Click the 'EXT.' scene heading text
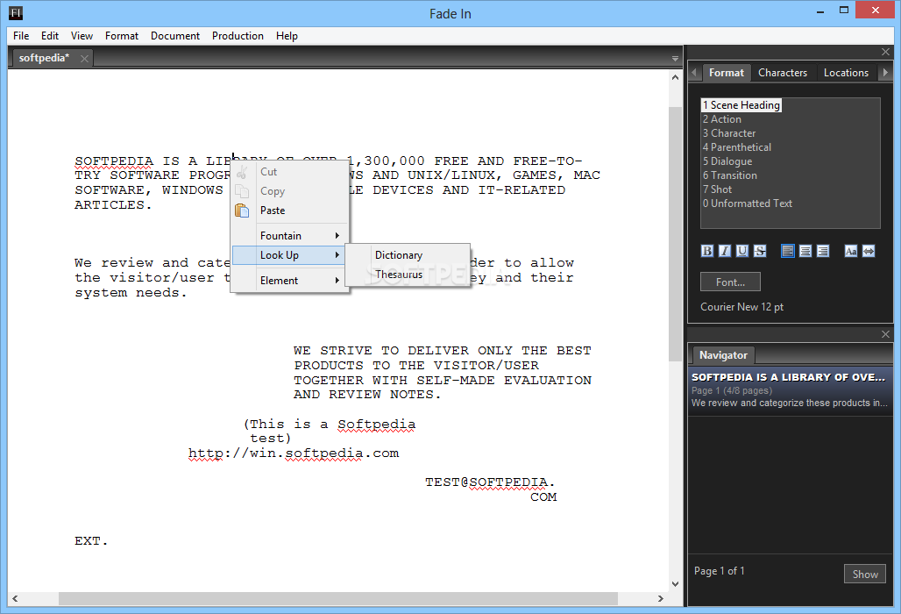Viewport: 901px width, 614px height. [x=91, y=541]
